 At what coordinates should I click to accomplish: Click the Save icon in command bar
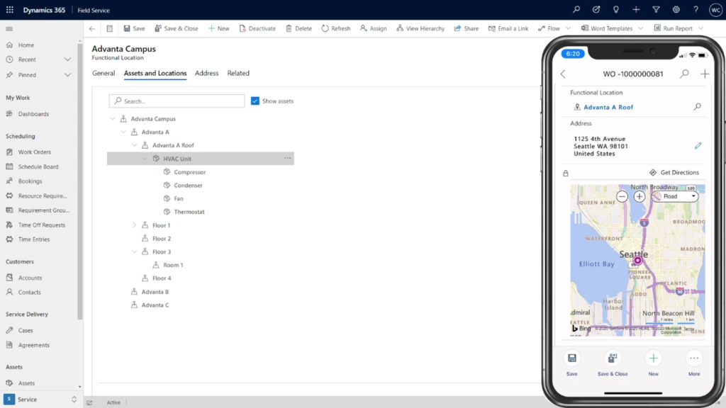(128, 28)
